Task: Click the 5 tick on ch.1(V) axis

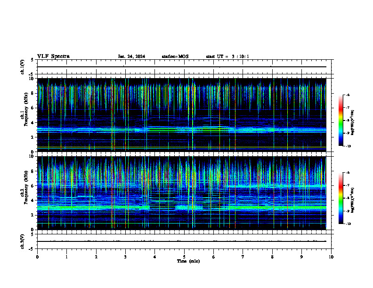Action: (x=32, y=60)
